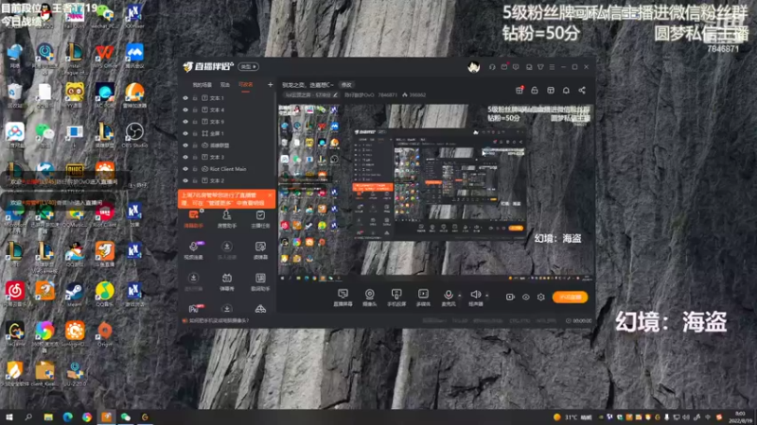Screen dimensions: 757x425
Task: Expand the microphone settings arrow
Action: click(x=460, y=296)
